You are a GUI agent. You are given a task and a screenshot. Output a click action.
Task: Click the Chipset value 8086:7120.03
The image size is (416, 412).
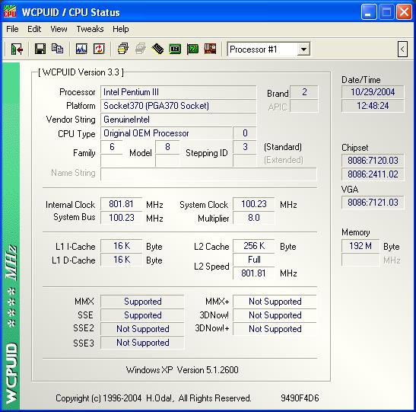(x=373, y=161)
